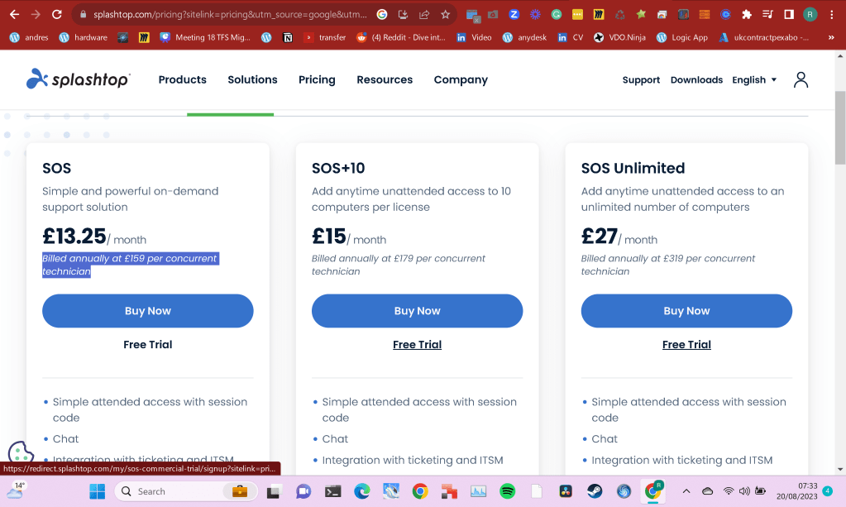Click Buy Now for SOS plan
The image size is (846, 507).
(148, 311)
